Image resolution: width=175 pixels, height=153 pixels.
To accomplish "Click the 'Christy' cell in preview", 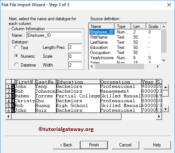I will pos(25,101).
